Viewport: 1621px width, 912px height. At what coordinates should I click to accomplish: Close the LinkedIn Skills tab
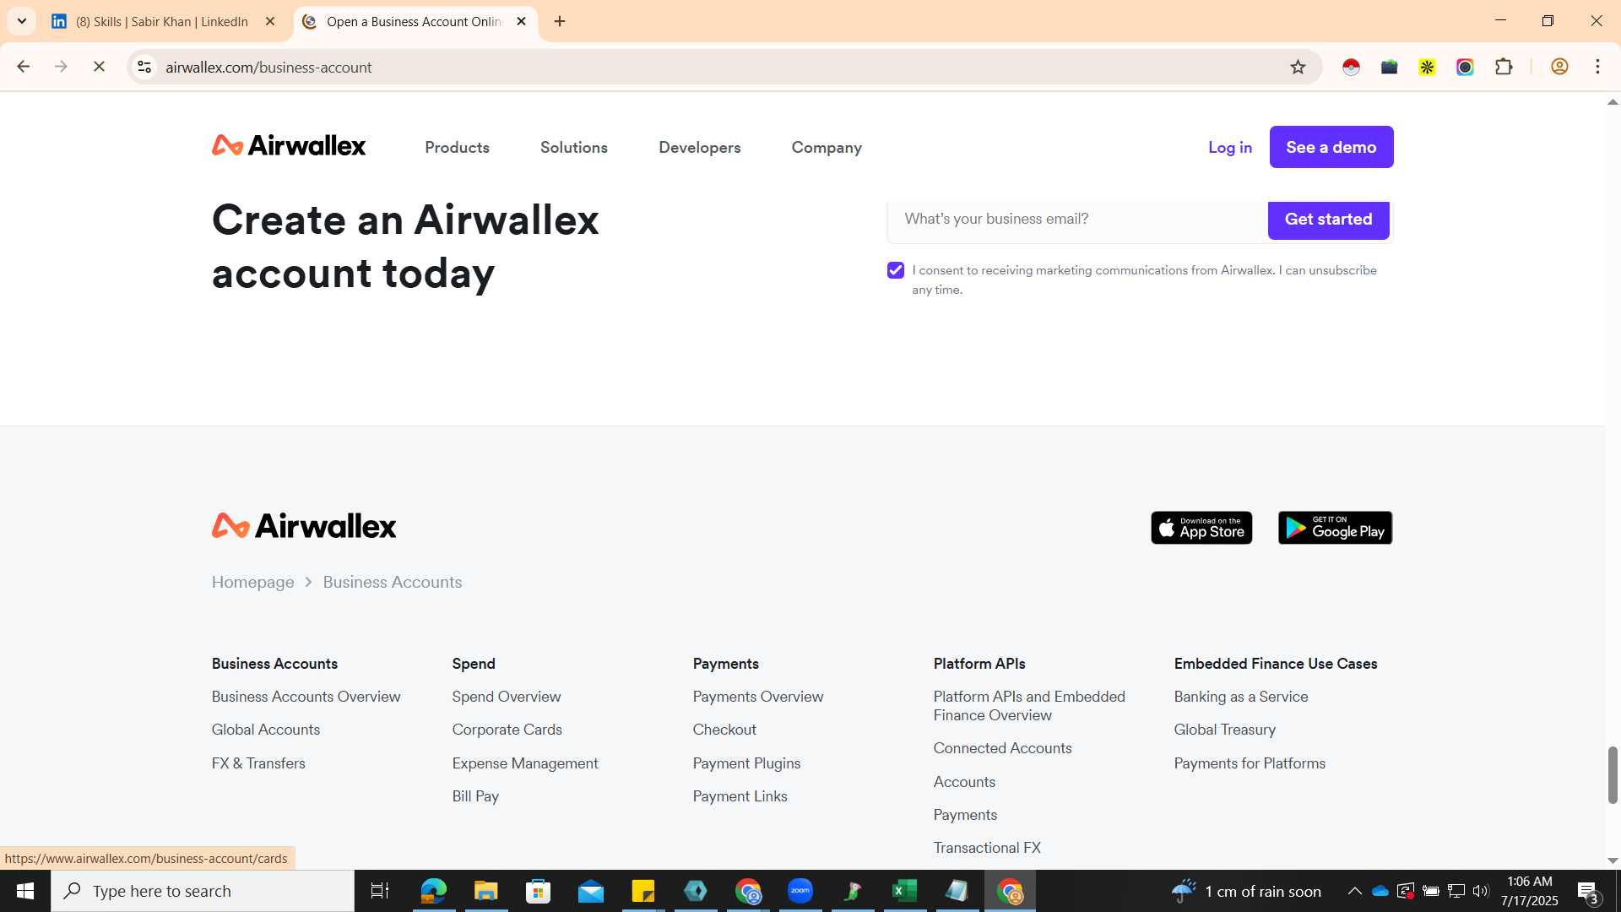click(x=270, y=21)
